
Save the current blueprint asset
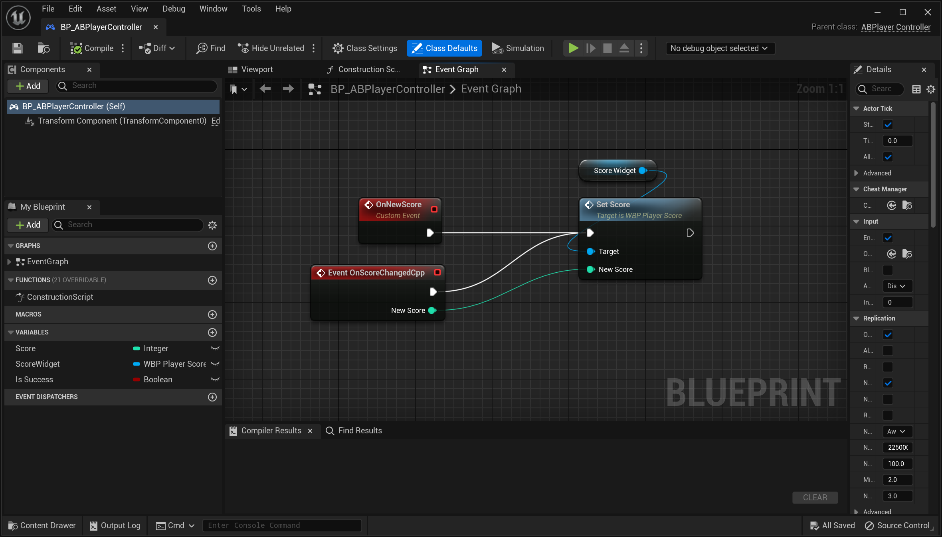click(x=17, y=48)
